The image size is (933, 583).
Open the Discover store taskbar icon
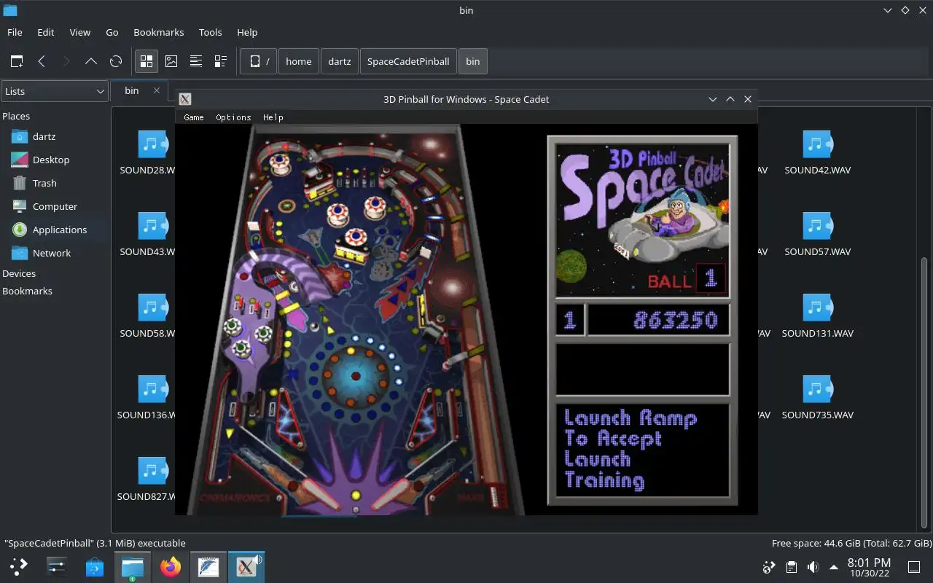click(x=94, y=566)
